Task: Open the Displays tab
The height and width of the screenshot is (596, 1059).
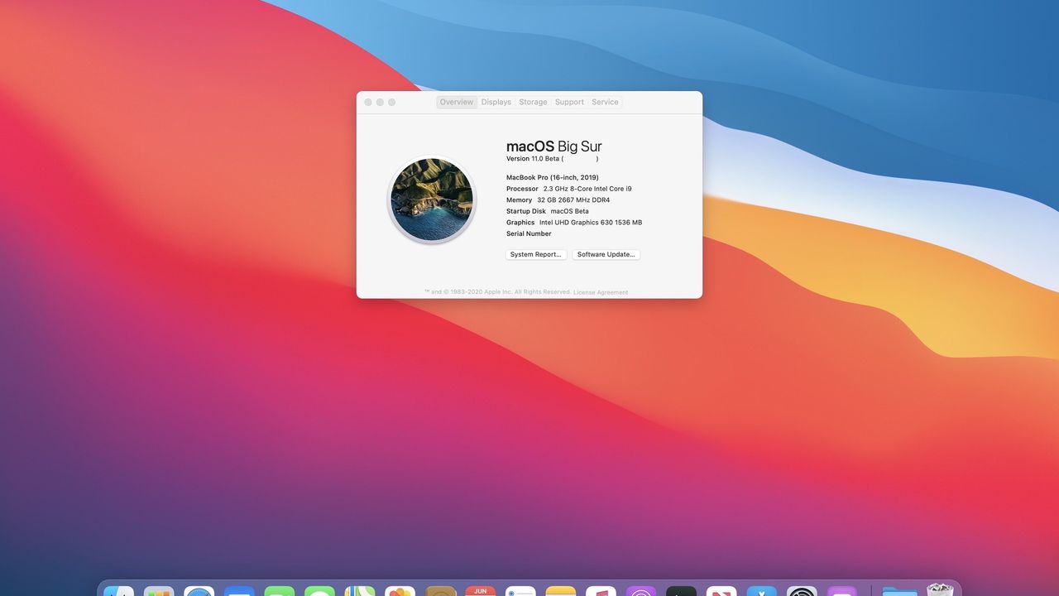Action: (x=496, y=102)
